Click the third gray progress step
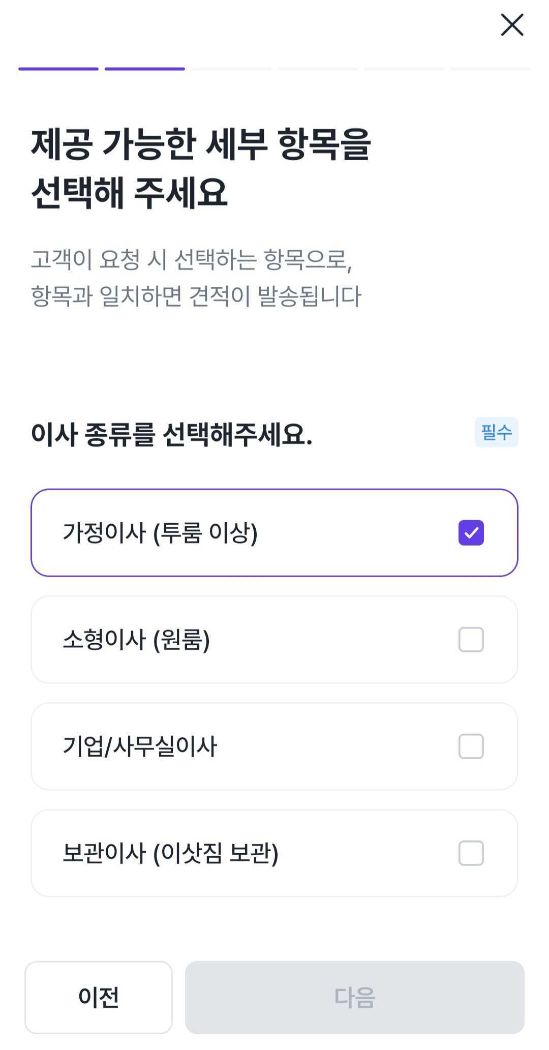This screenshot has height=1050, width=549. [231, 69]
